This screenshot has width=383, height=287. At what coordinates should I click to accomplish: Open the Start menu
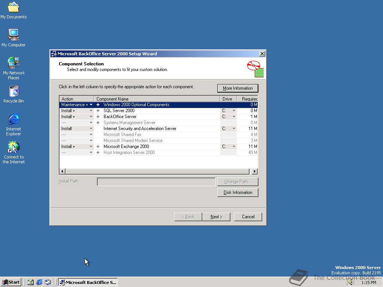[x=10, y=282]
